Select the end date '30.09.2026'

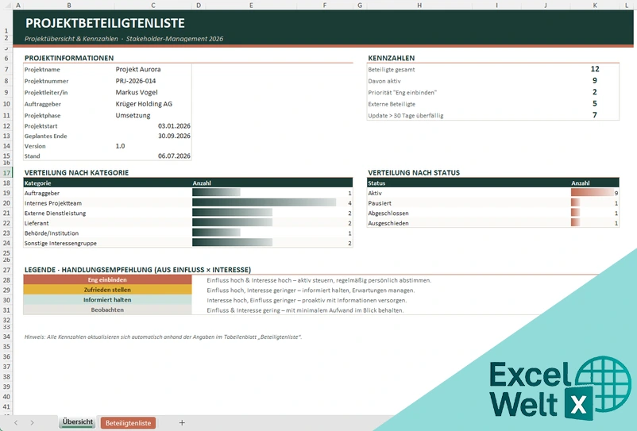pyautogui.click(x=174, y=136)
